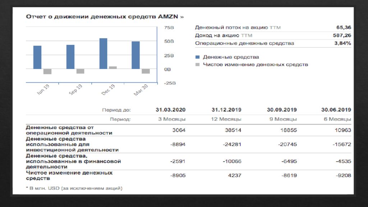Click the '6 Месяцы' period cell
Screen dimensions: 368x207
(337, 119)
